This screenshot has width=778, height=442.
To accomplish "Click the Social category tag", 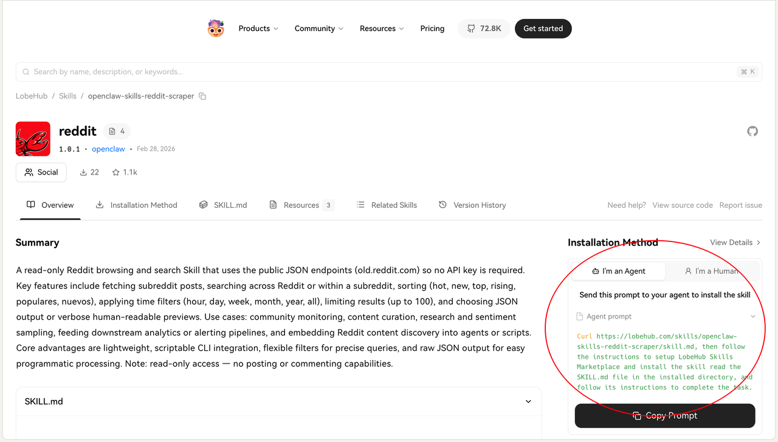I will click(x=41, y=172).
